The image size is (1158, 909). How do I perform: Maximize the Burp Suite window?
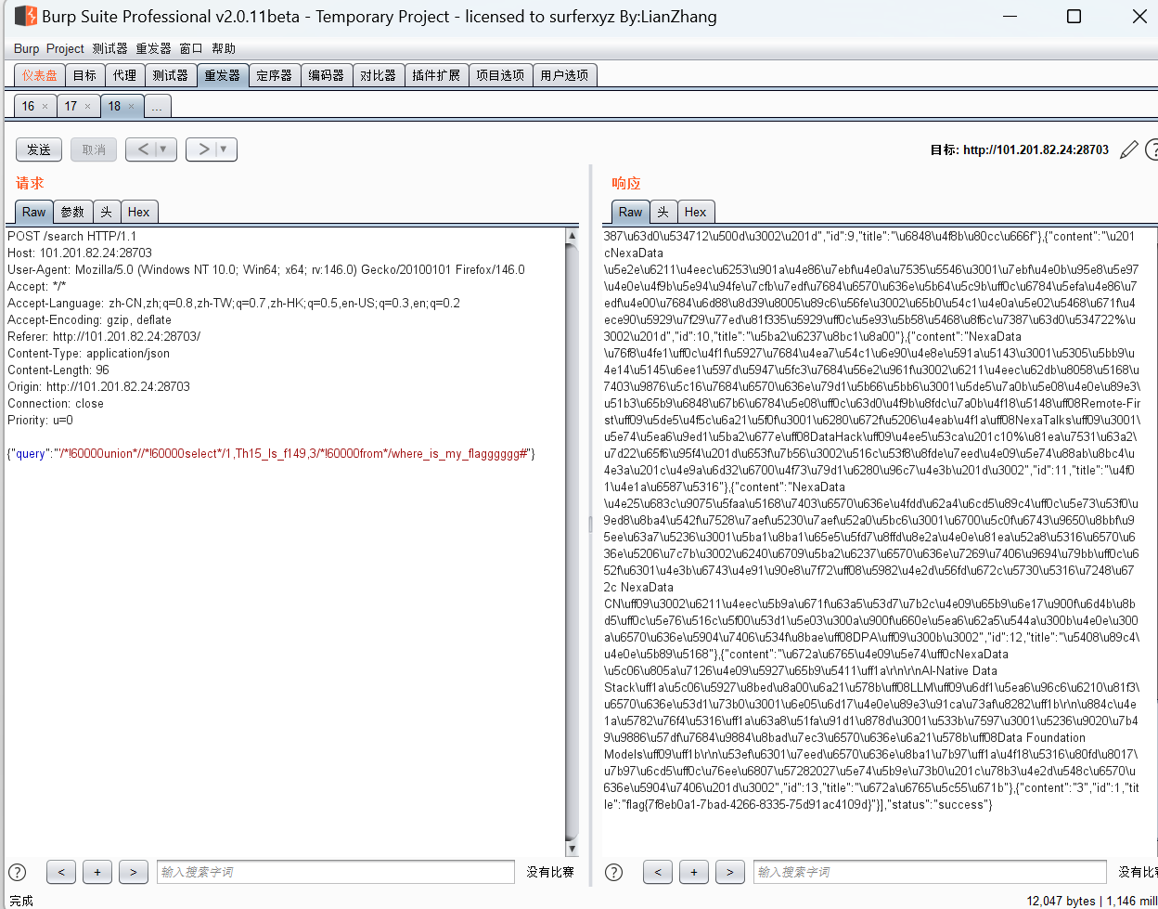[1074, 16]
